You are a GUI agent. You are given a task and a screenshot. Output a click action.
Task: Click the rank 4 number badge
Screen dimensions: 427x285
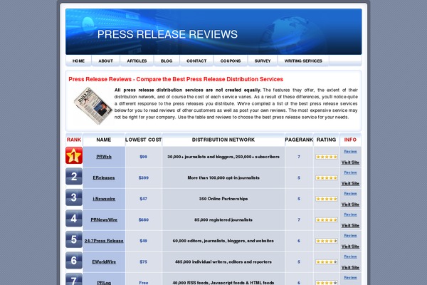click(74, 219)
